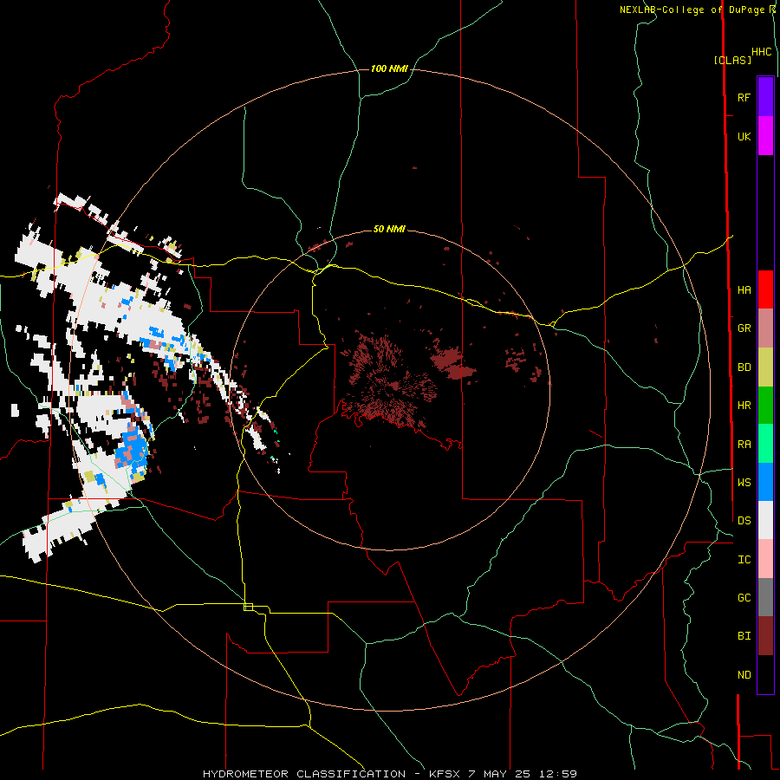Click the GC gray legend swatch
Viewport: 780px width, 780px height.
765,597
